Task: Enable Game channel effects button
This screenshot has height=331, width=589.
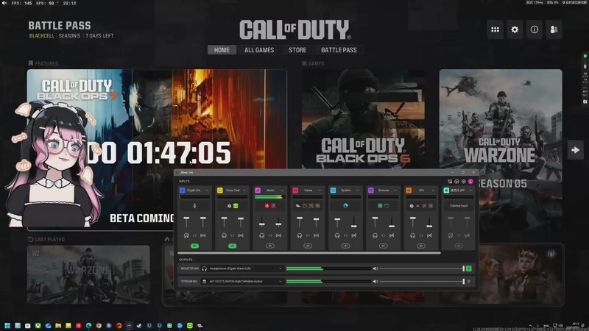Action: click(308, 246)
